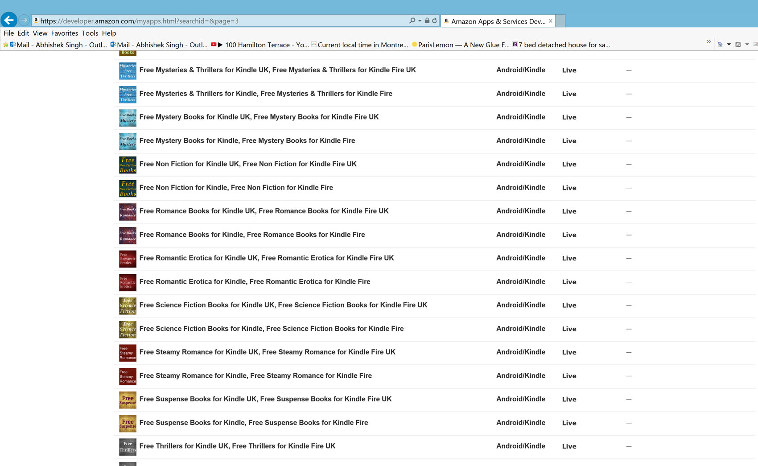Open the Favorites menu
Viewport: 758px width, 466px height.
pyautogui.click(x=65, y=33)
